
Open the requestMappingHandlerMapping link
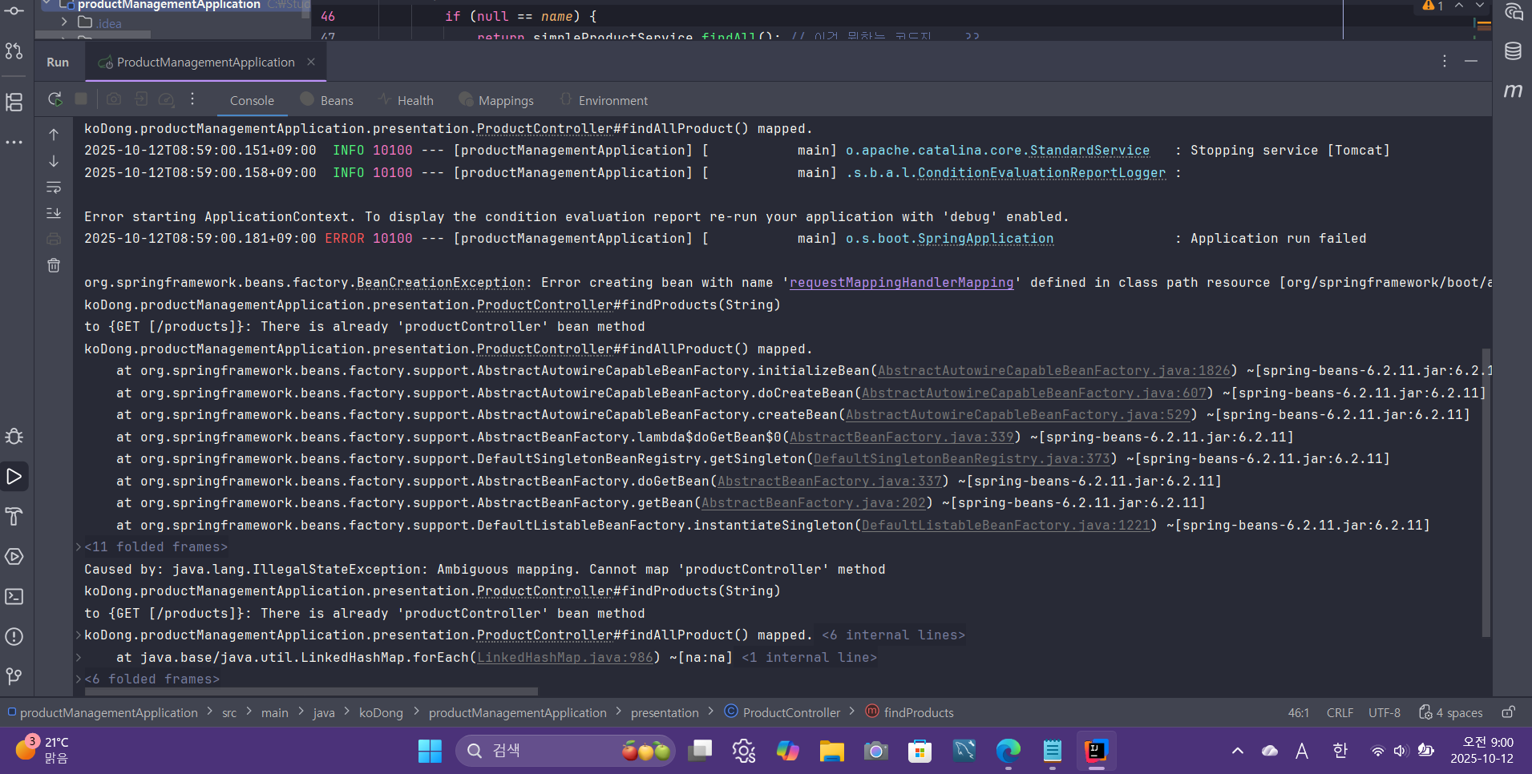pyautogui.click(x=901, y=283)
